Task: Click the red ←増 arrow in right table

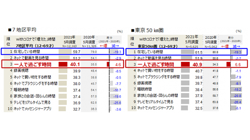Action: pos(225,46)
